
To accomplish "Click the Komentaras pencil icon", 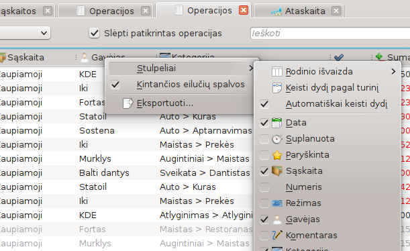I will [277, 235].
